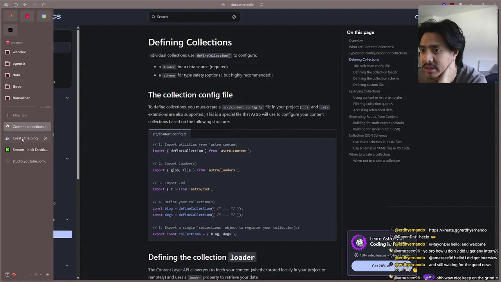This screenshot has height=282, width=501.
Task: Open the 'Defining the collection loader' link
Action: click(375, 72)
